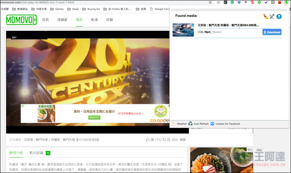The width and height of the screenshot is (291, 173).
Task: Open the image picture-frame extension
Action: pos(272,3)
